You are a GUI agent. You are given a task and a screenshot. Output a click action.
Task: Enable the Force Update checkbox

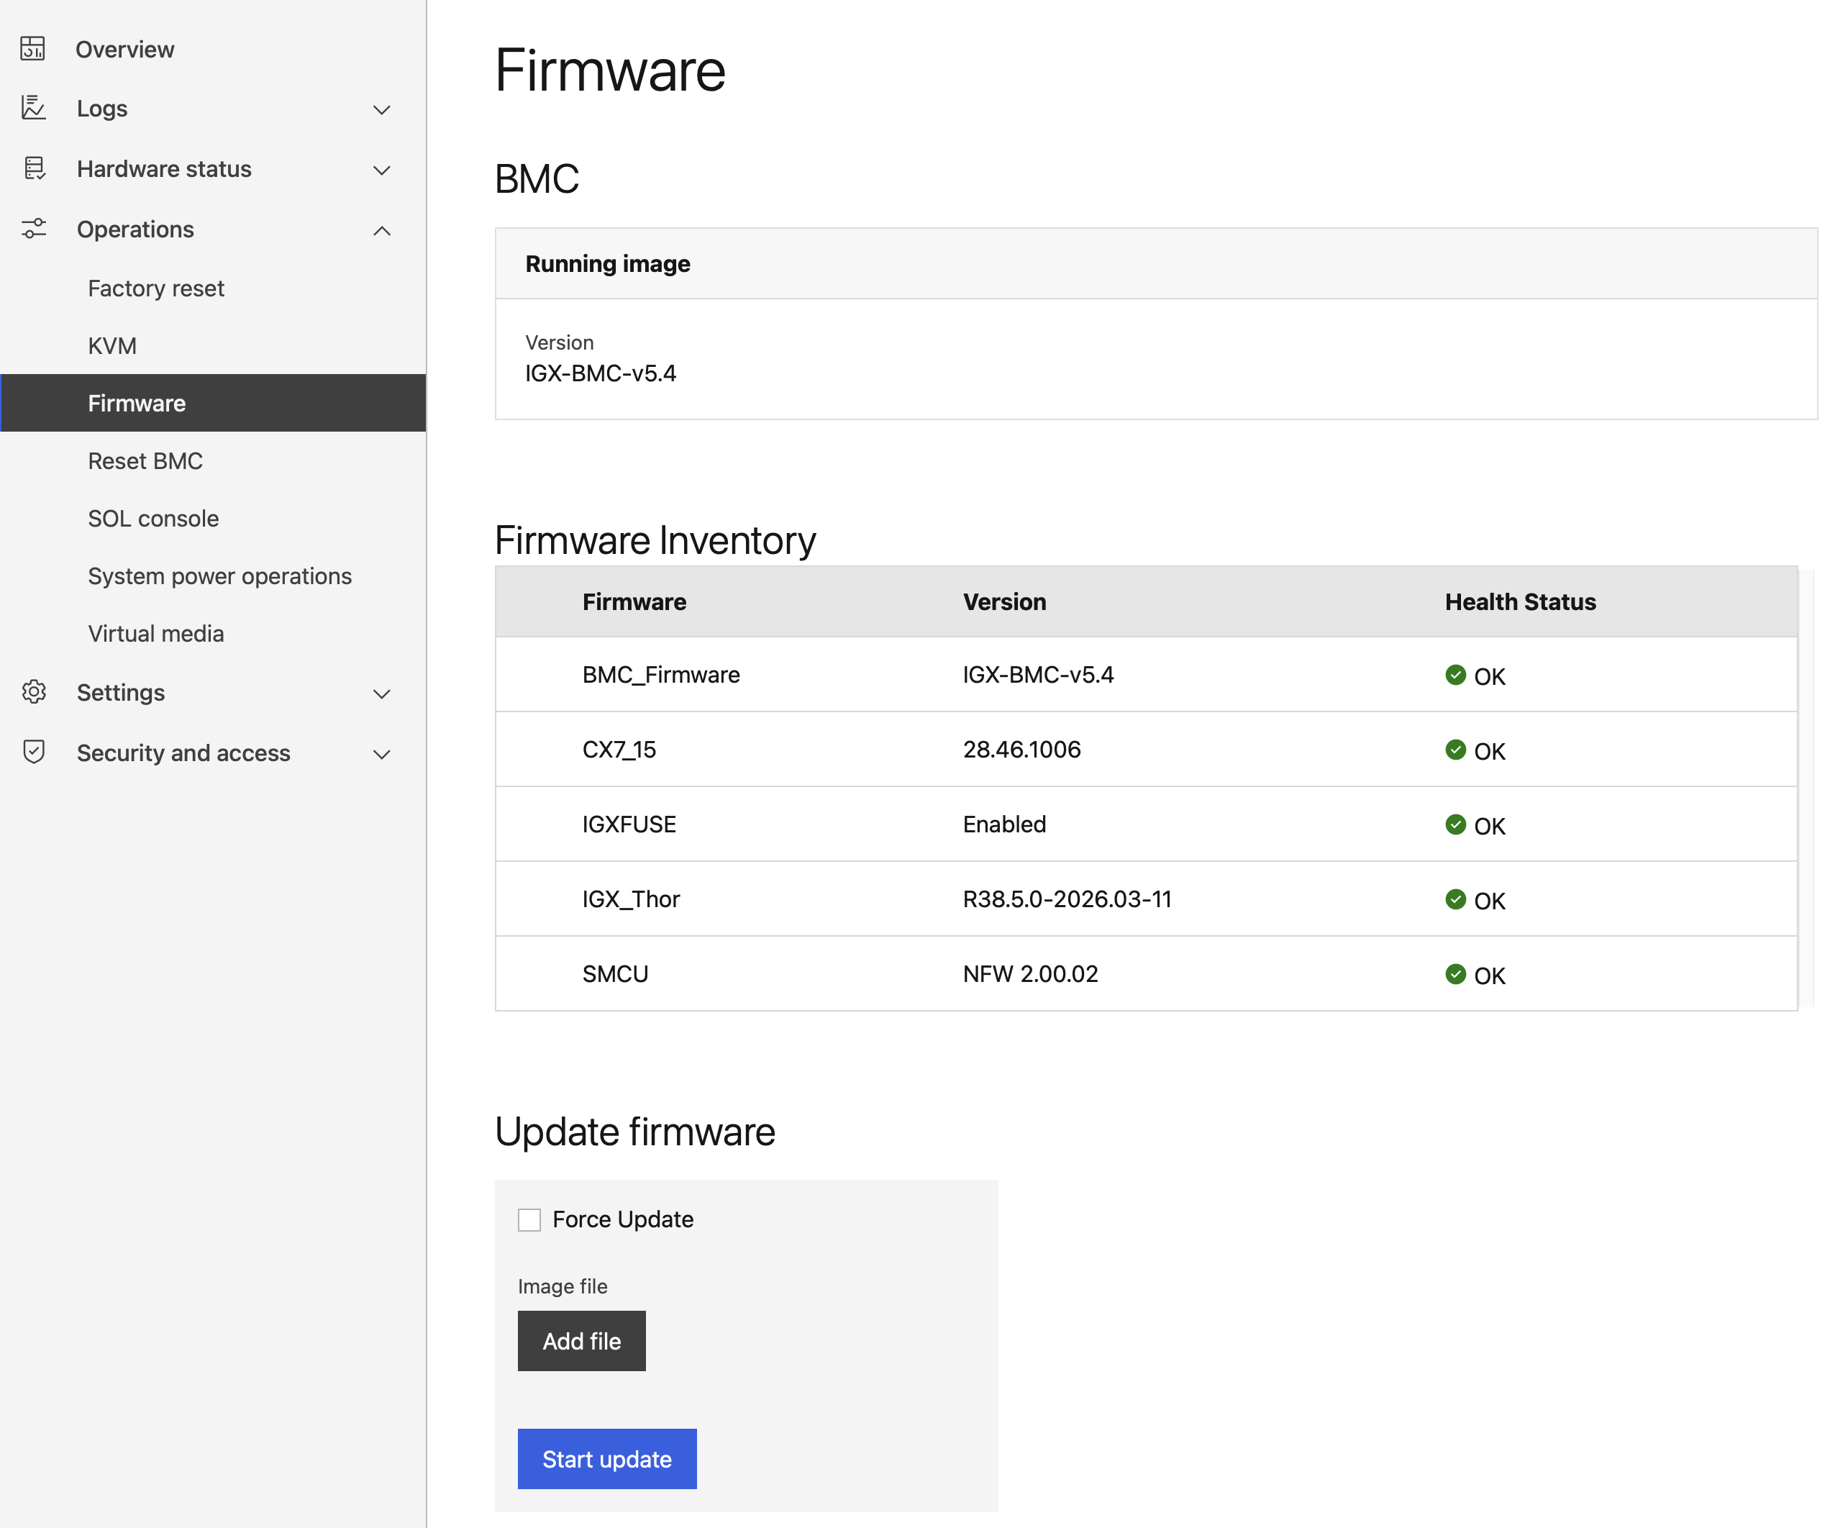pyautogui.click(x=529, y=1219)
